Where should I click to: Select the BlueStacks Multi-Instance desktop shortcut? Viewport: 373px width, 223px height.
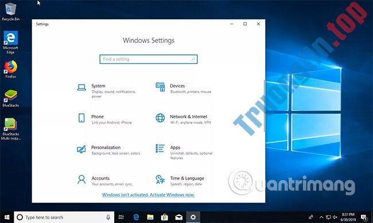pyautogui.click(x=10, y=129)
